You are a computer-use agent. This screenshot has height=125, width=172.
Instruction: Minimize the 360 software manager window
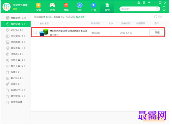[x=155, y=3]
